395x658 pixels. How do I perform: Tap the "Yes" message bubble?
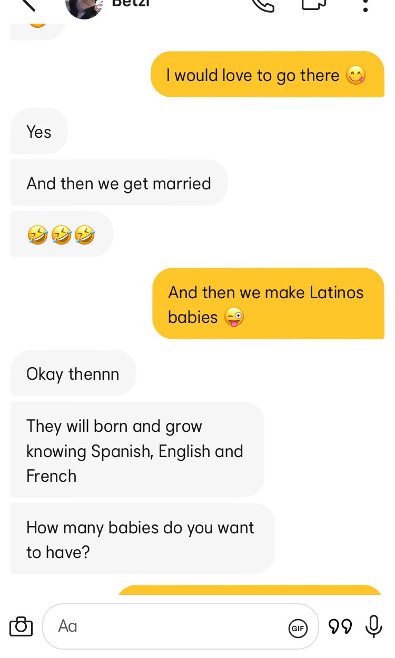39,131
